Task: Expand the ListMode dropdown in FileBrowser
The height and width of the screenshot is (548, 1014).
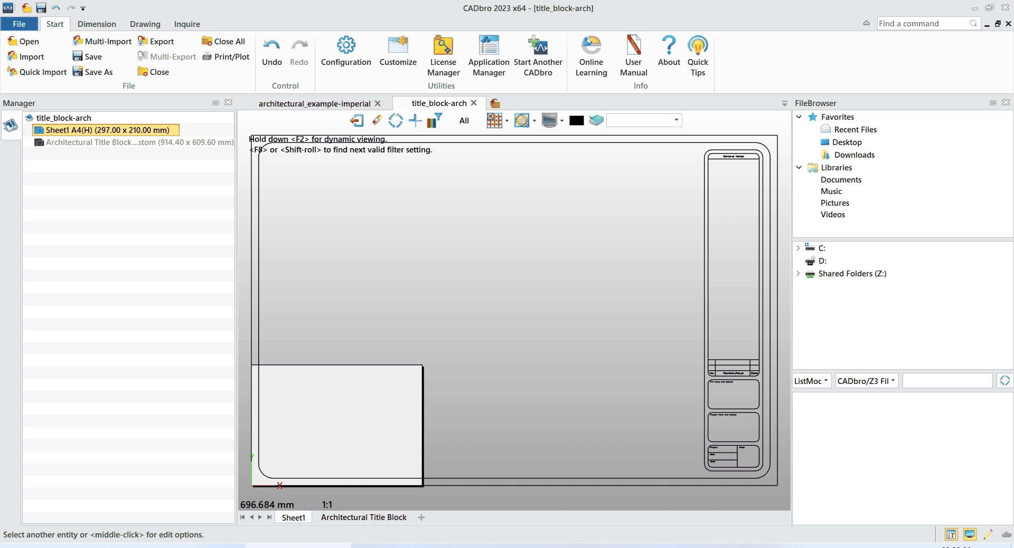Action: tap(812, 381)
